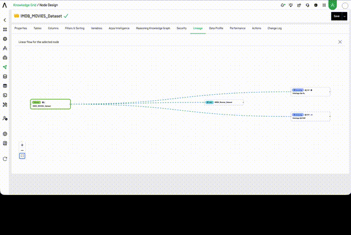This screenshot has height=235, width=351.
Task: Zoom in the lineage canvas
Action: point(22,145)
